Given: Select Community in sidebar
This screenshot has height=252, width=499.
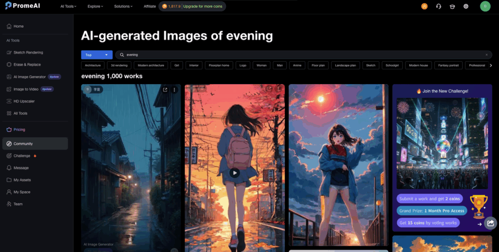Looking at the screenshot, I should point(35,144).
